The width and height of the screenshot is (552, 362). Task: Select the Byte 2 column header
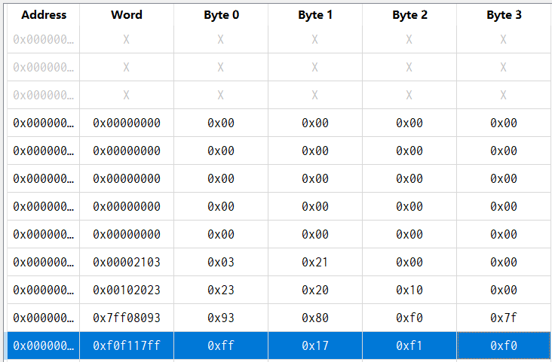click(409, 15)
